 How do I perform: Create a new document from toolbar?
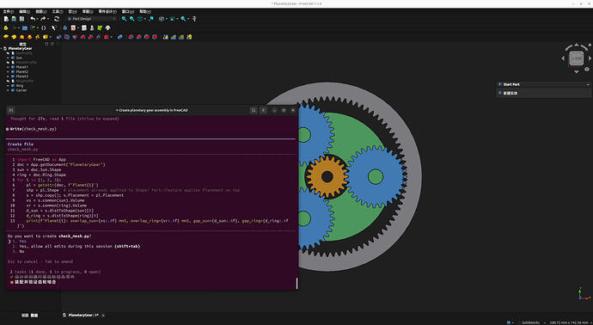(6, 19)
